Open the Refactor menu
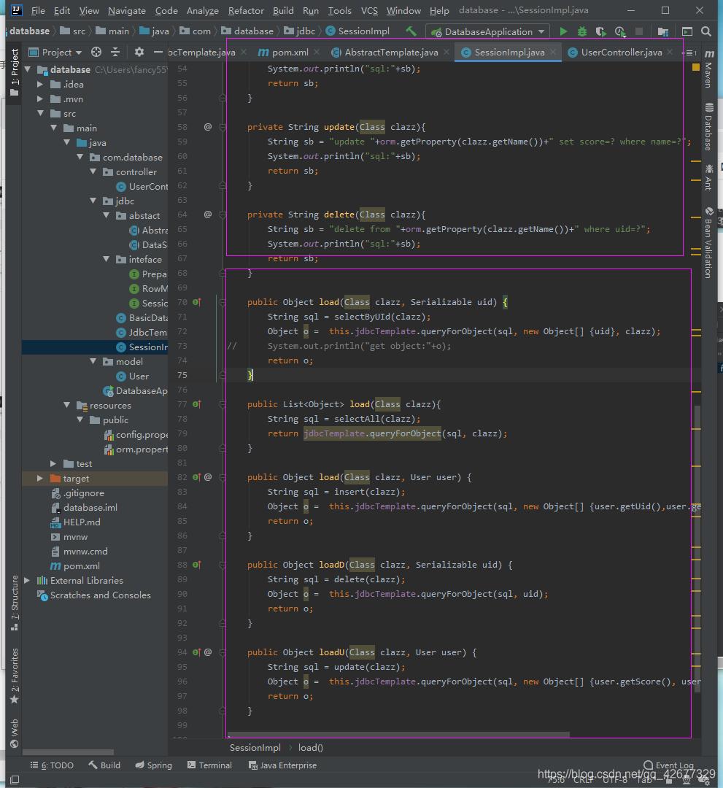This screenshot has width=723, height=788. pos(246,11)
